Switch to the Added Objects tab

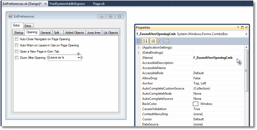click(75, 32)
